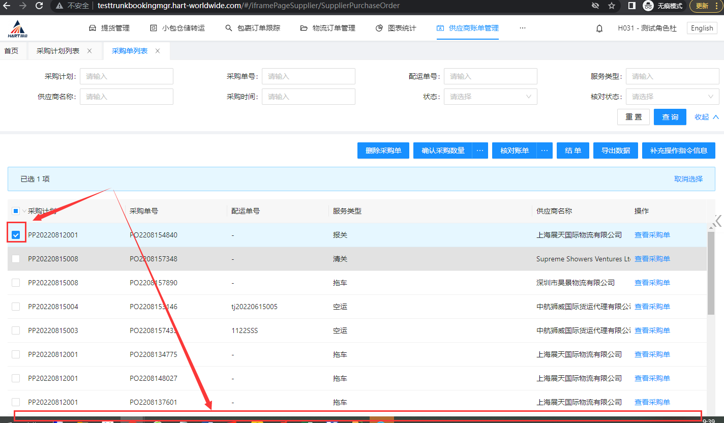
Task: Click the 取消选择 link
Action: [688, 179]
